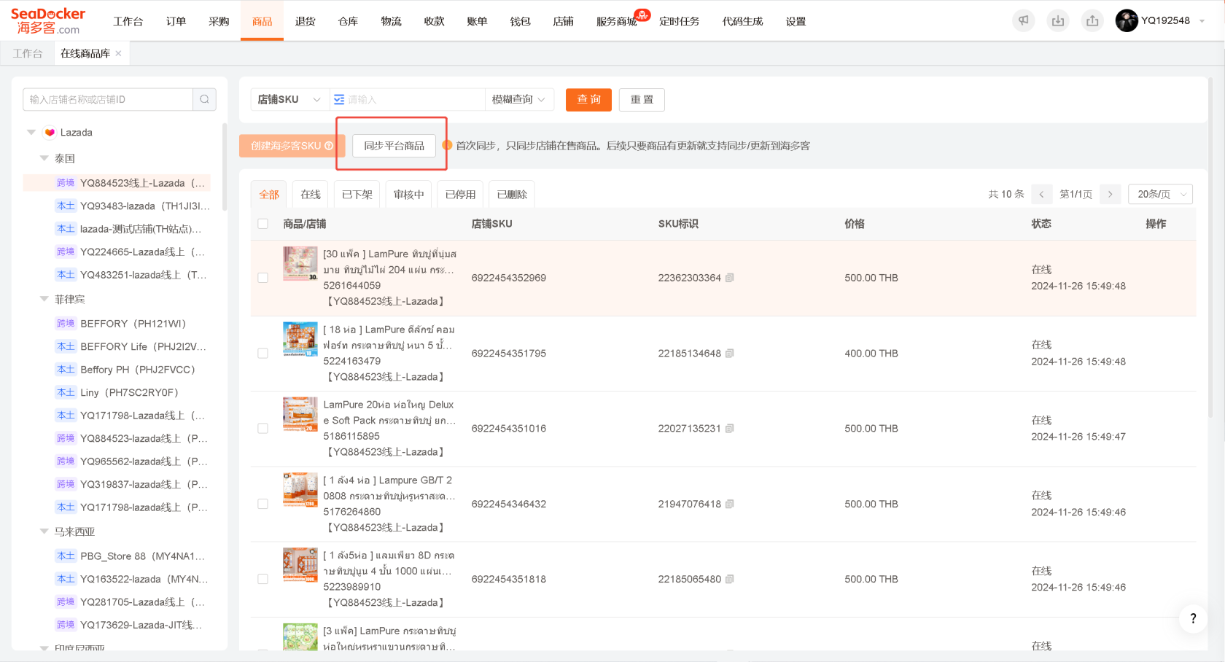
Task: Check the row with SKU 6922454351818
Action: coord(263,579)
